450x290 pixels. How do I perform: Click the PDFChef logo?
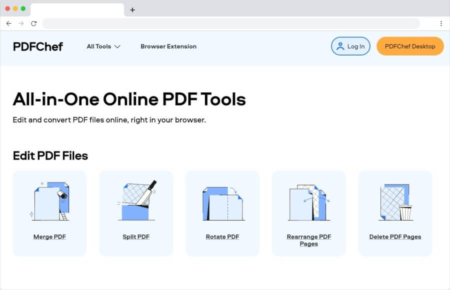(38, 46)
